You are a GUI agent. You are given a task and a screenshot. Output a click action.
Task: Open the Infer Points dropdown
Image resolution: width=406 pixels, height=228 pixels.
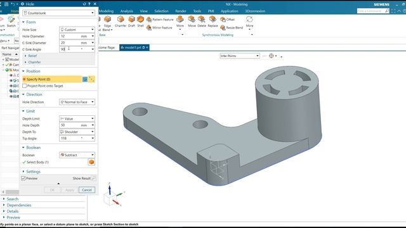(x=240, y=56)
